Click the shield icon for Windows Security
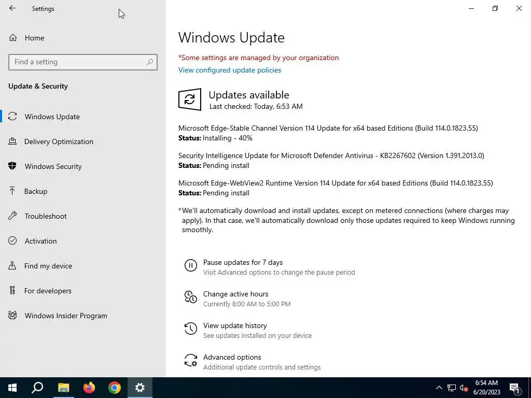This screenshot has height=398, width=531. pyautogui.click(x=12, y=166)
